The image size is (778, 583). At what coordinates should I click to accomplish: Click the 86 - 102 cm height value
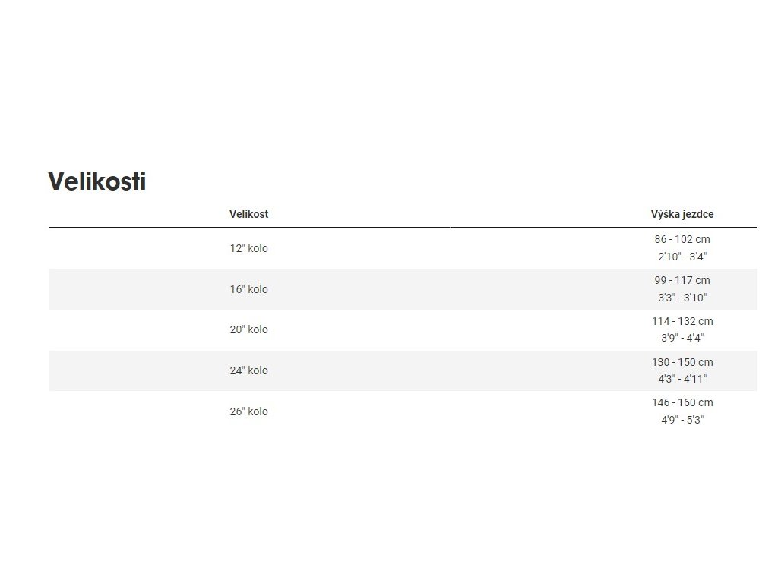682,239
